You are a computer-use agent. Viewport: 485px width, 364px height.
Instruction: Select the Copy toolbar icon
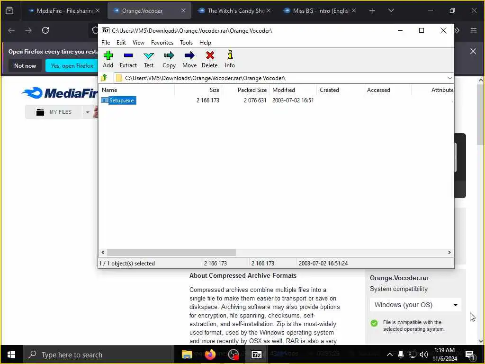tap(169, 59)
